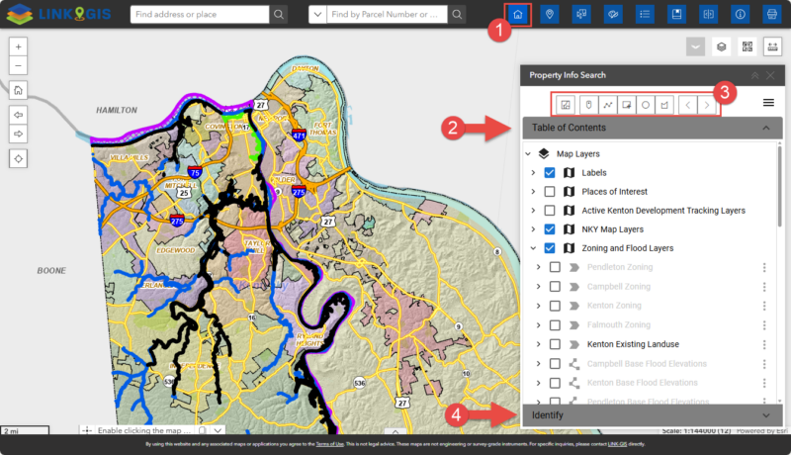The image size is (791, 455).
Task: Check the Kenton Existing Landuse layer
Action: (x=555, y=344)
